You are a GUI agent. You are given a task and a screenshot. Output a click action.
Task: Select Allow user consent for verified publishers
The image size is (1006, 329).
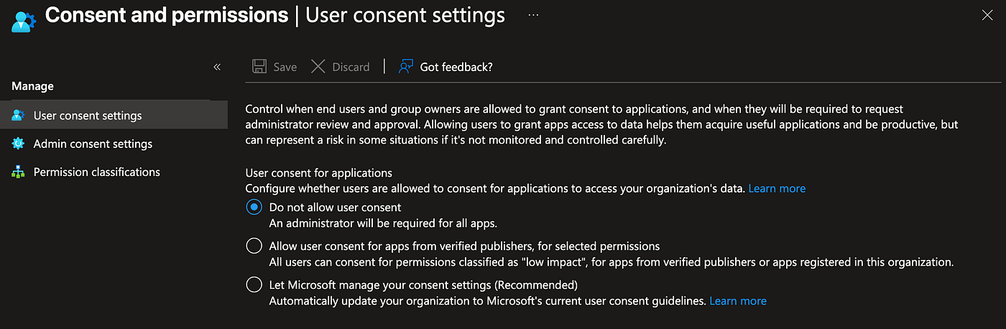pos(254,246)
